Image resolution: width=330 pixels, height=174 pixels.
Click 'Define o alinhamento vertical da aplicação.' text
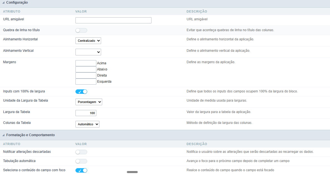click(x=218, y=51)
